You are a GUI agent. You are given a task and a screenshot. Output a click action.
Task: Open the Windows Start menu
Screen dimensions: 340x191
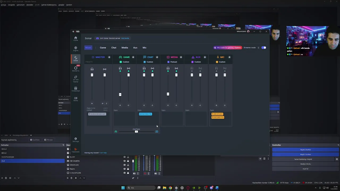click(x=123, y=188)
